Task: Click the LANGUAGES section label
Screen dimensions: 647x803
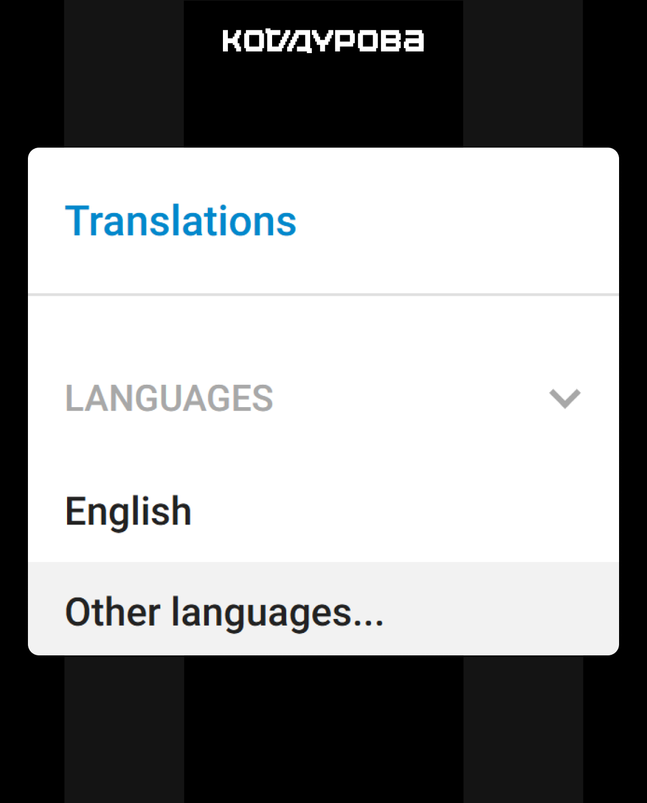Action: click(x=169, y=399)
